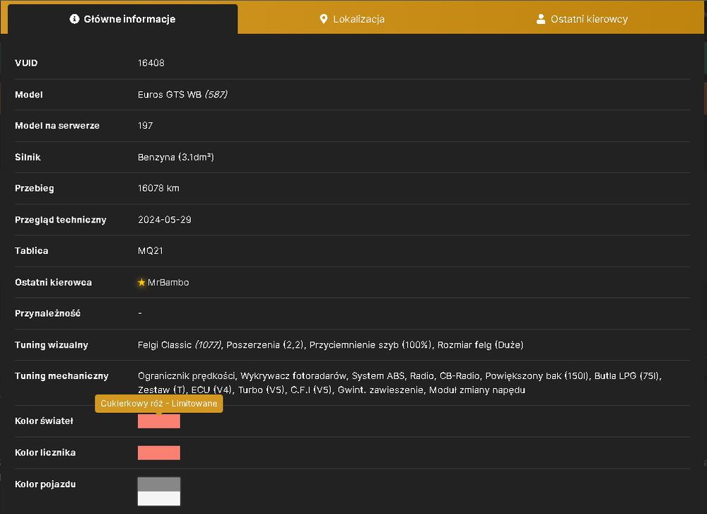Click the Tuning wizualny label
This screenshot has width=707, height=514.
pyautogui.click(x=52, y=345)
